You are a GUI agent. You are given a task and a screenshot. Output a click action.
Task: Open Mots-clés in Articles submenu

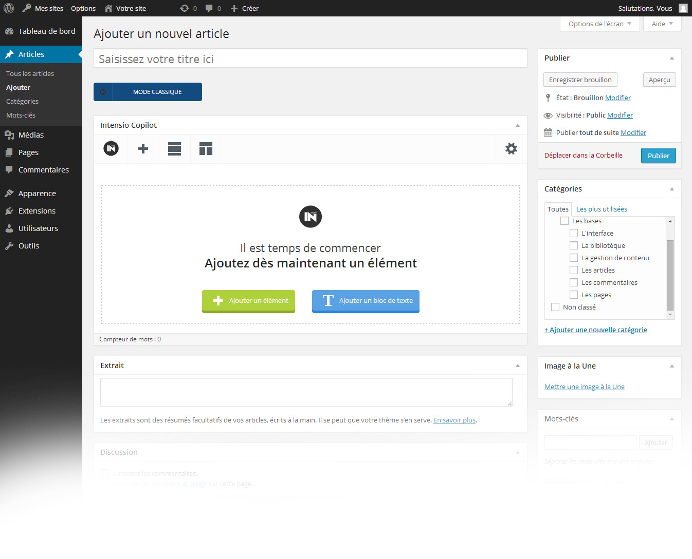click(x=21, y=115)
